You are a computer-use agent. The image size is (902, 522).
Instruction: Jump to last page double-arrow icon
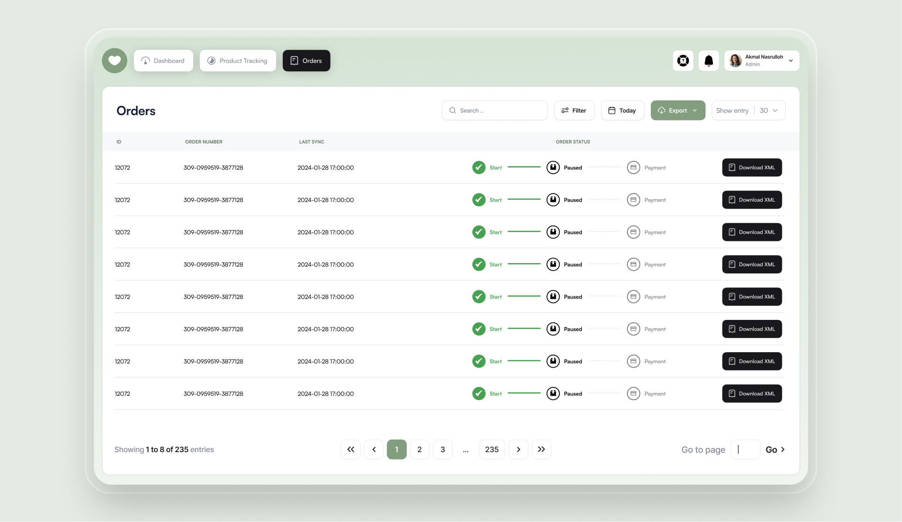pos(541,449)
